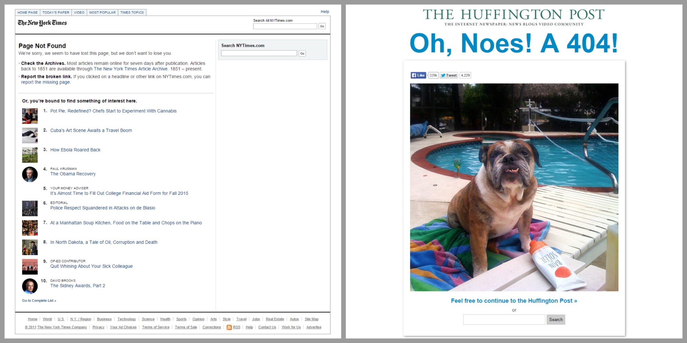Open Terms of Service footer link
This screenshot has width=687, height=343.
[x=156, y=328]
